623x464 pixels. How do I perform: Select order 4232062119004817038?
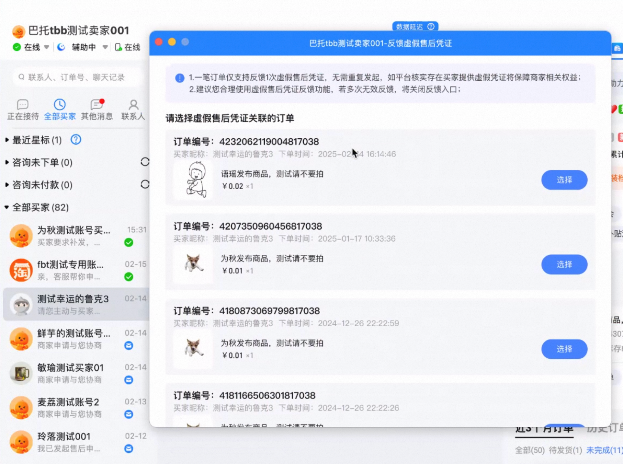click(564, 180)
